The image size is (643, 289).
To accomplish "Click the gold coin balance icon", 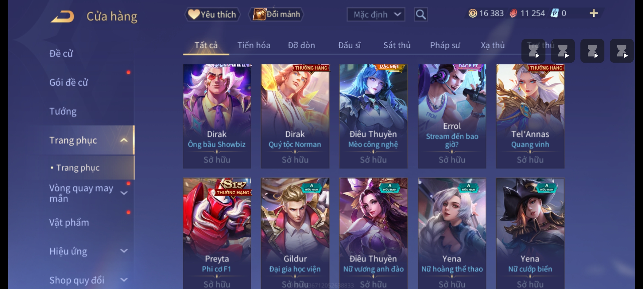I will tap(473, 13).
